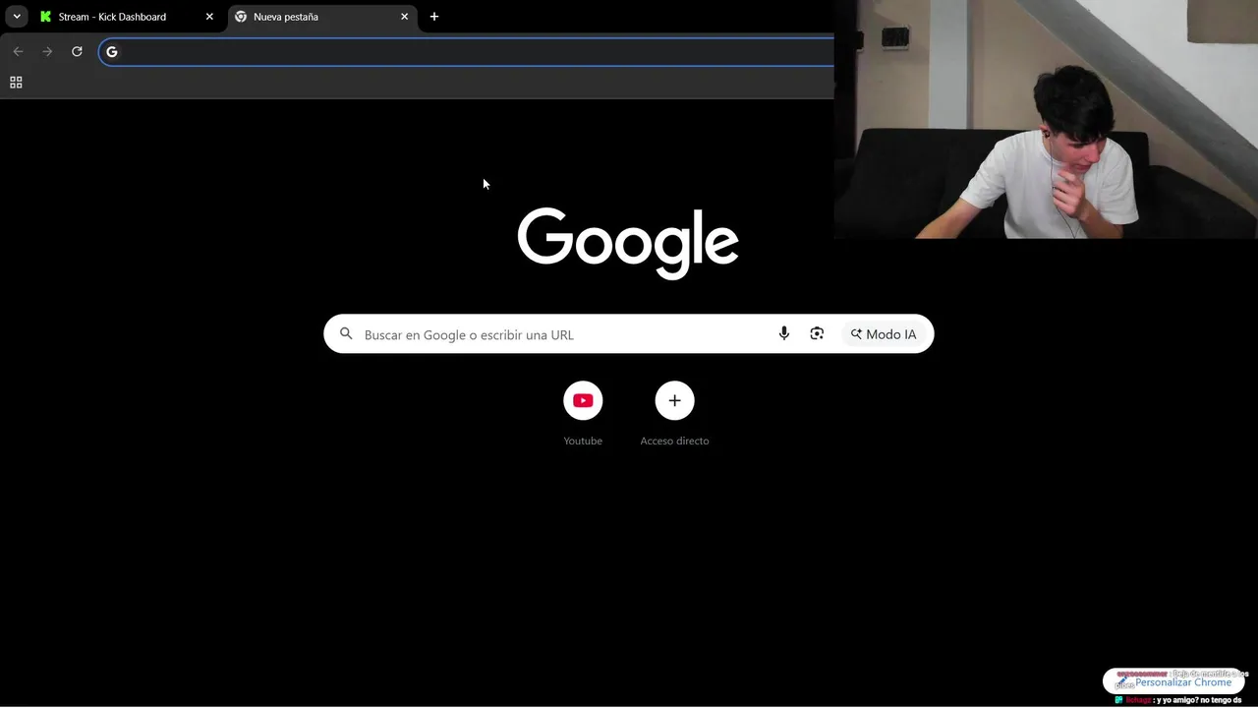Close the Nueva pestaña tab
Screen dimensions: 1258x708
404,17
